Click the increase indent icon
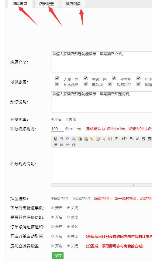Screen dimensions: 152x262 [143, 139]
